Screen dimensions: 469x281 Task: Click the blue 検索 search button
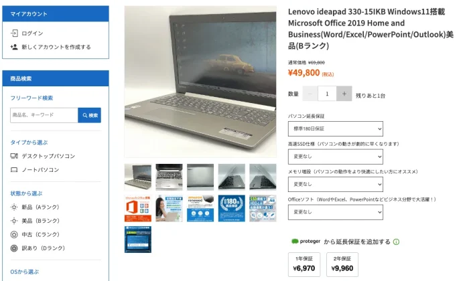point(89,115)
